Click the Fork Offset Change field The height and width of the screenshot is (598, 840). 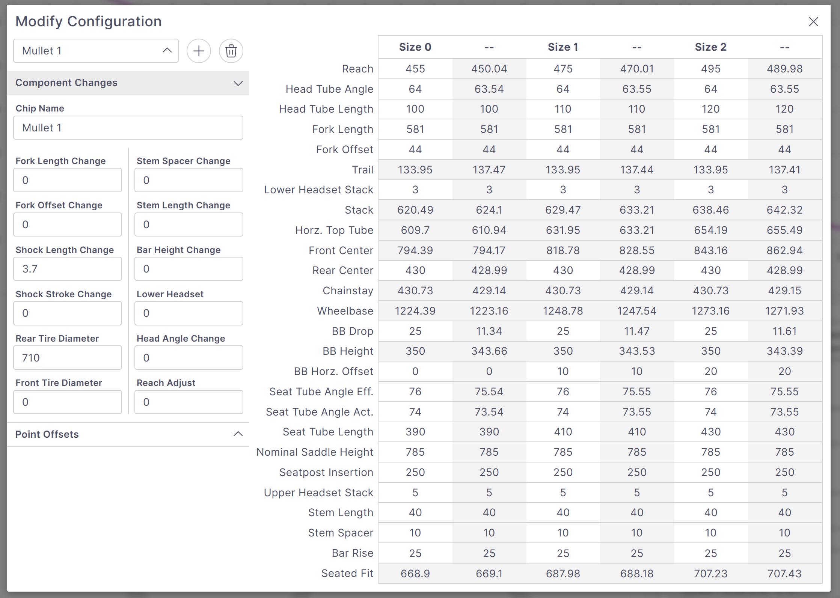tap(68, 224)
